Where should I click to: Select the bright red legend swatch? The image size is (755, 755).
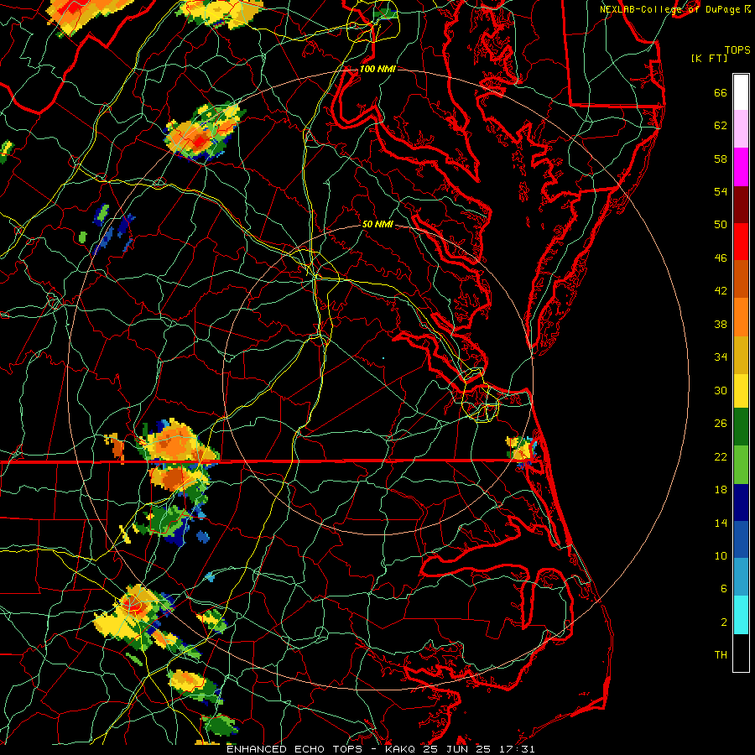pos(741,242)
